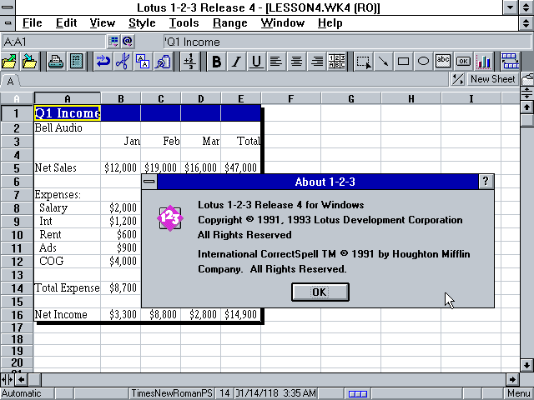
Task: Click the horizontal scrollbar right arrow
Action: pos(512,379)
